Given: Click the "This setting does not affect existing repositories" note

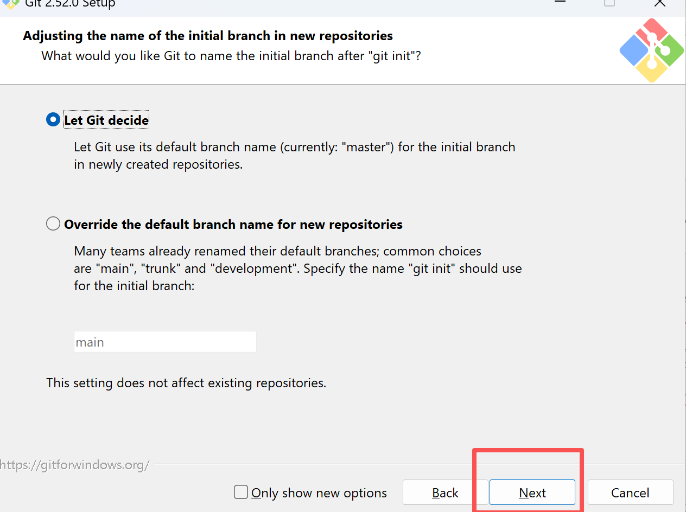Looking at the screenshot, I should 186,383.
